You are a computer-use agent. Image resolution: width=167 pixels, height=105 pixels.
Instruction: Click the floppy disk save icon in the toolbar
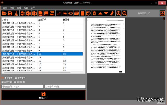10,13
